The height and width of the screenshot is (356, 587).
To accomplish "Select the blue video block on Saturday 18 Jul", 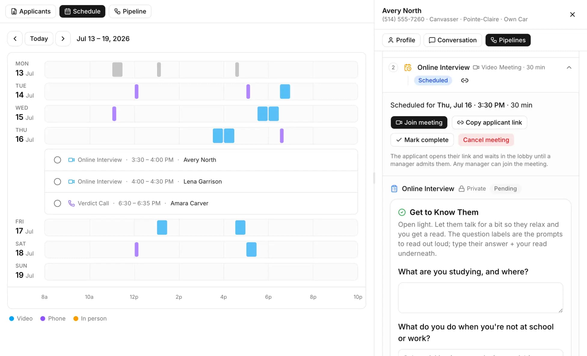I will pyautogui.click(x=251, y=250).
